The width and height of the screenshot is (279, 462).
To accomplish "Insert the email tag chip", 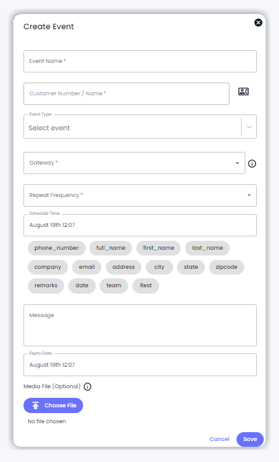I will coord(87,267).
